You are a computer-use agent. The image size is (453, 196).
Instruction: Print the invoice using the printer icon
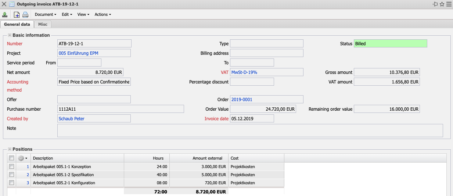[x=25, y=15]
